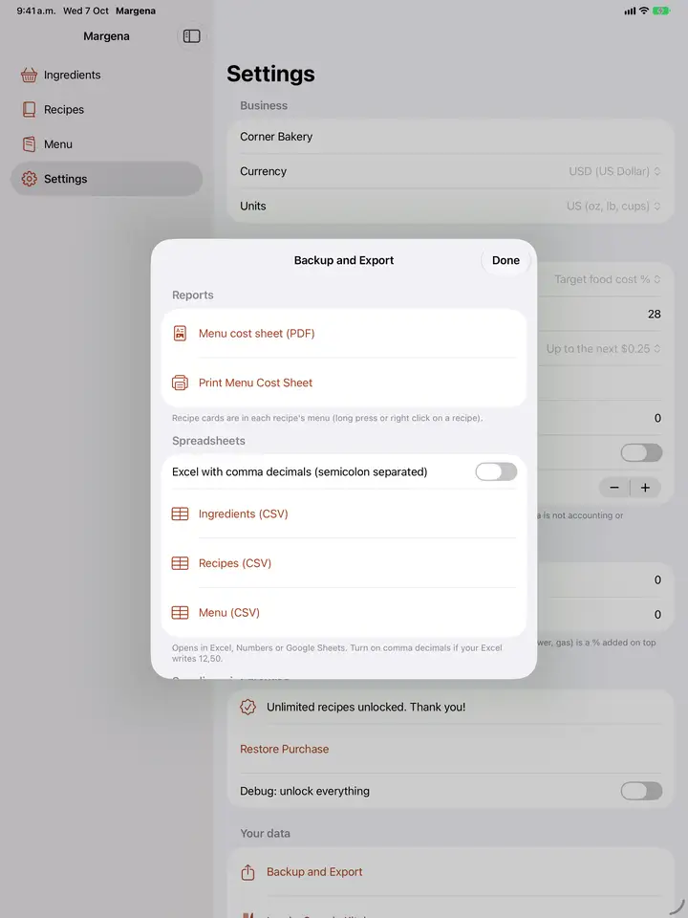Viewport: 688px width, 918px height.
Task: Click the Settings page heading
Action: point(270,74)
